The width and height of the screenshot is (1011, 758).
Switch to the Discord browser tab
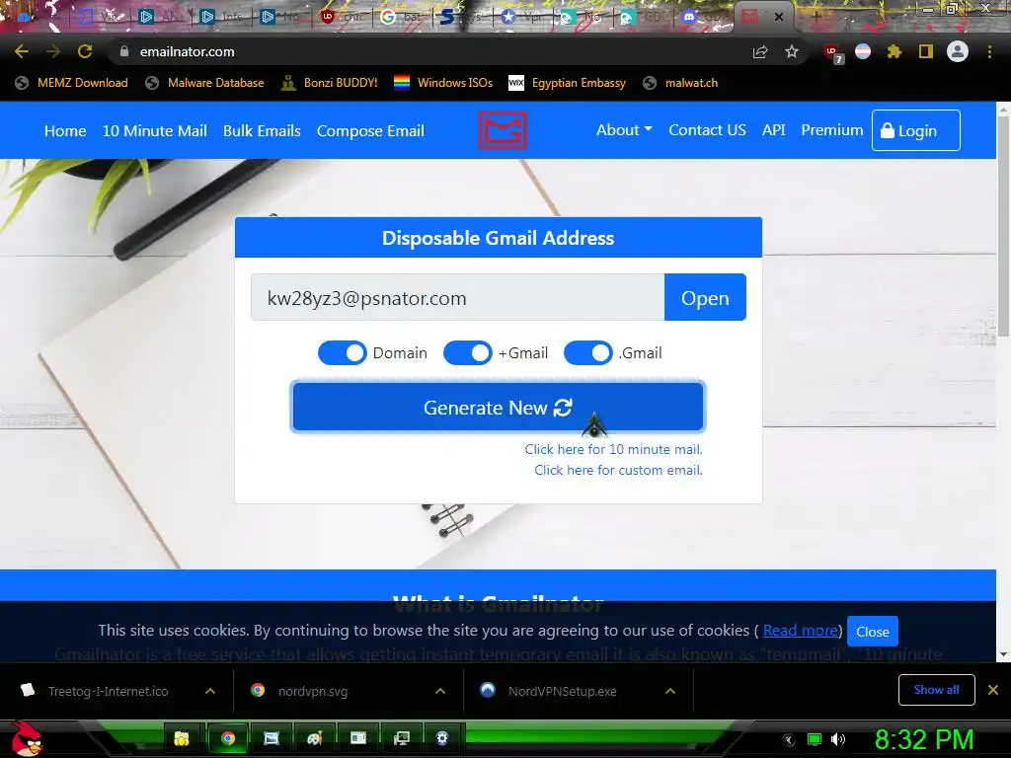click(x=702, y=17)
